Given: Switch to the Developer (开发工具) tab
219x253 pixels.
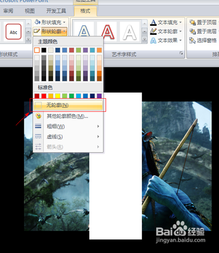Looking at the screenshot, I should click(56, 11).
